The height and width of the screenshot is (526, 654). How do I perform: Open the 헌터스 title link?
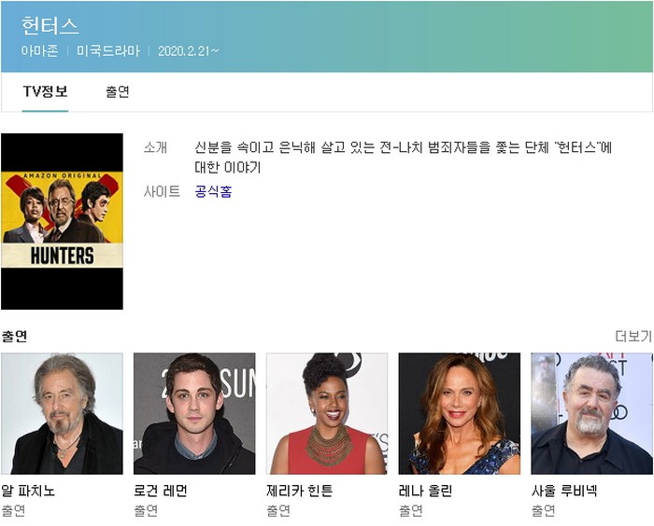(50, 25)
